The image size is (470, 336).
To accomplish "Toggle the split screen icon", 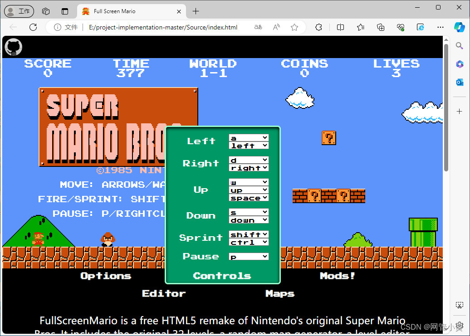I will click(340, 27).
